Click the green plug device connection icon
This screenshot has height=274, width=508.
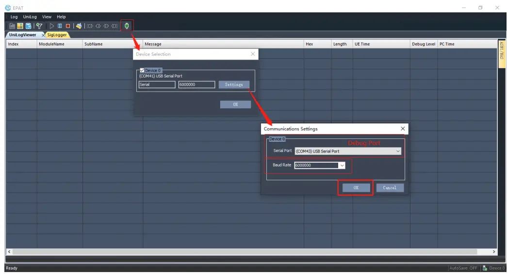[127, 26]
